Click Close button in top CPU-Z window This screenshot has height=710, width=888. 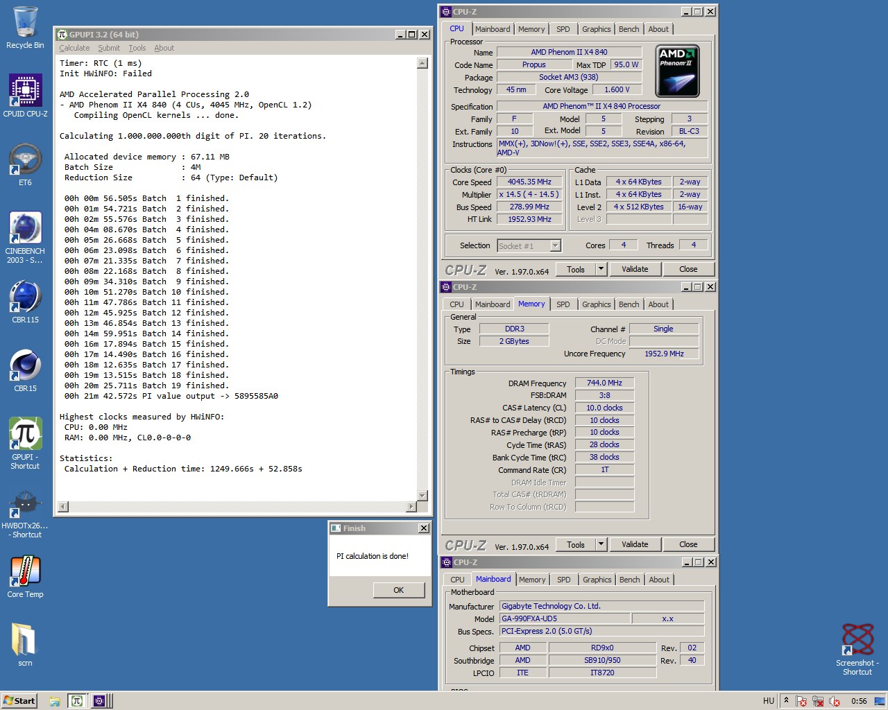tap(688, 269)
